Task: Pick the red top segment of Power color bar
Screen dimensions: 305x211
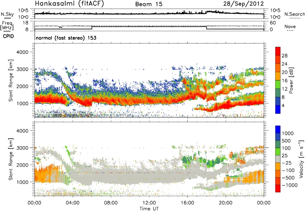Action: point(278,51)
